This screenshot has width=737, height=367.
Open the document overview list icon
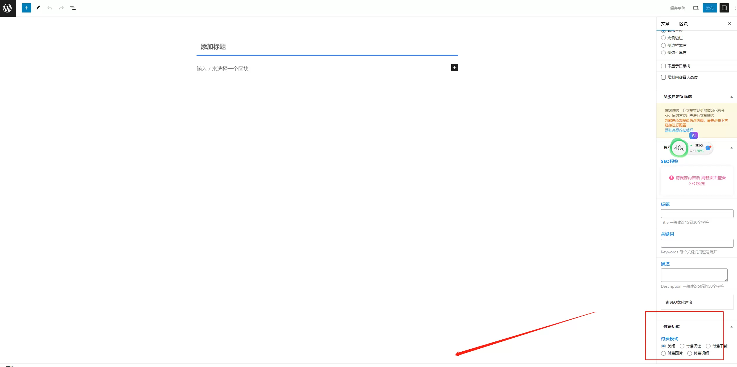pyautogui.click(x=73, y=8)
